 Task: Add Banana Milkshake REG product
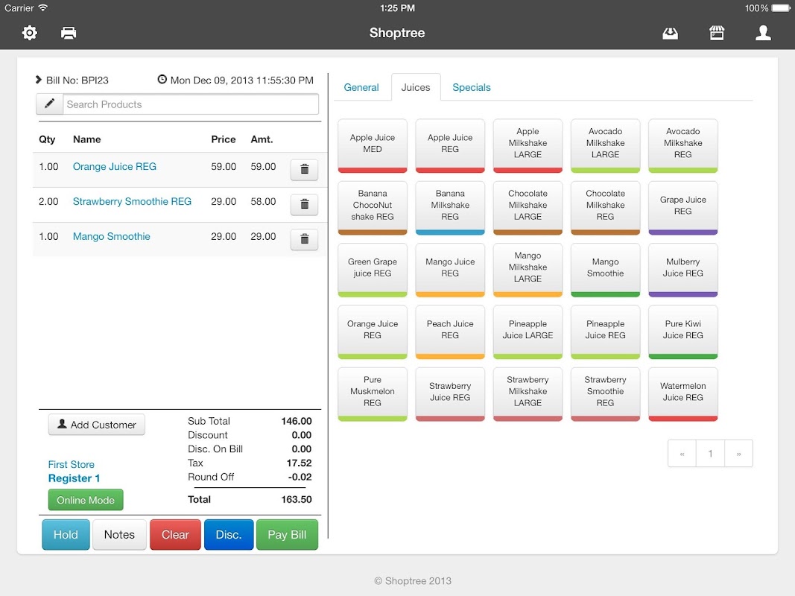point(450,208)
